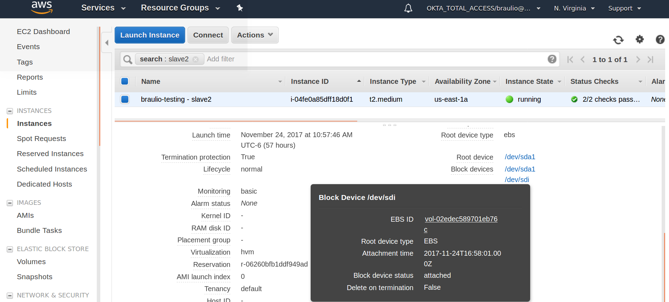Viewport: 669px width, 302px height.
Task: Collapse the INSTANCES nav section
Action: (x=10, y=111)
